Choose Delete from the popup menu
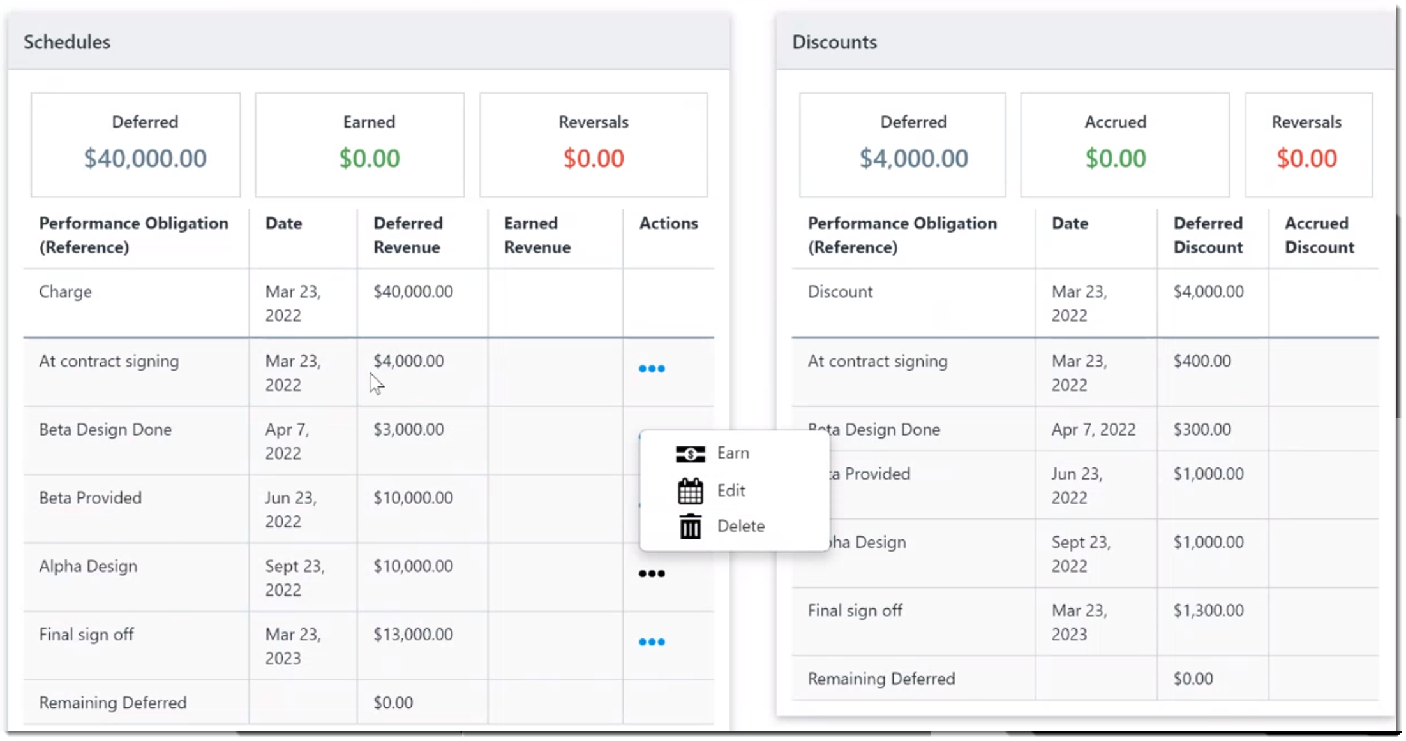This screenshot has height=741, width=1406. pyautogui.click(x=740, y=526)
